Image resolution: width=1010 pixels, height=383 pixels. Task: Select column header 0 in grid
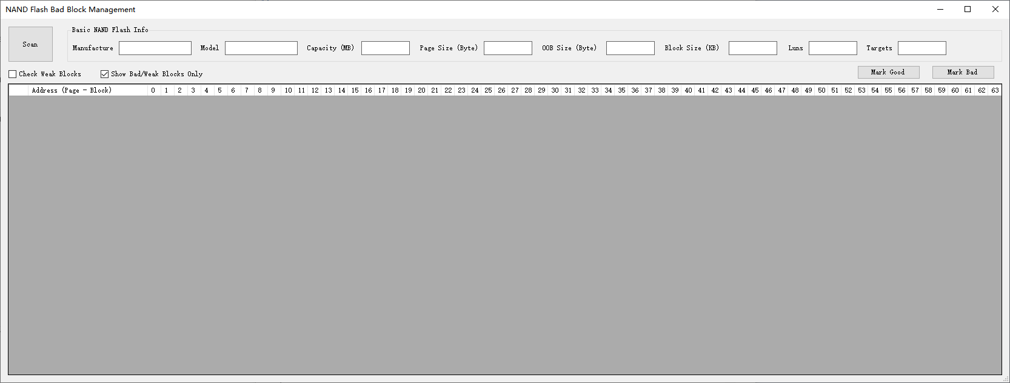153,90
